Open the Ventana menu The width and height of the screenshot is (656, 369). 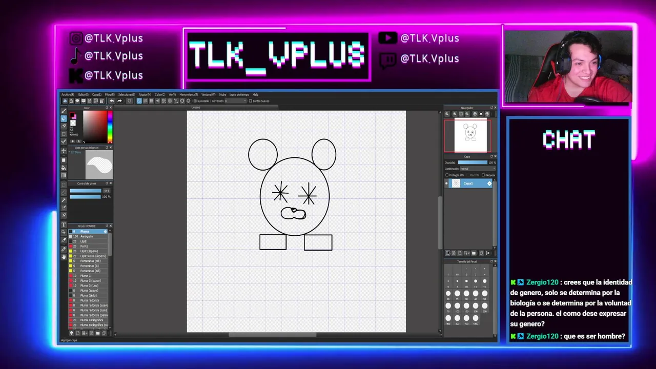coord(209,94)
